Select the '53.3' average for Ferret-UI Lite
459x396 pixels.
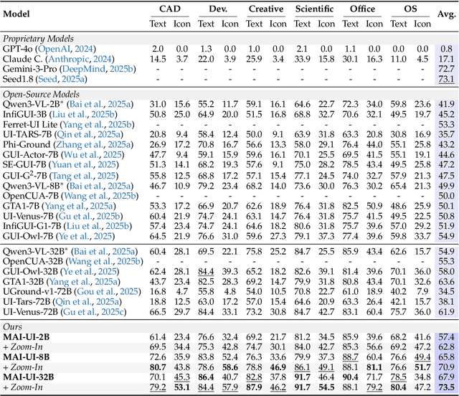click(x=446, y=125)
